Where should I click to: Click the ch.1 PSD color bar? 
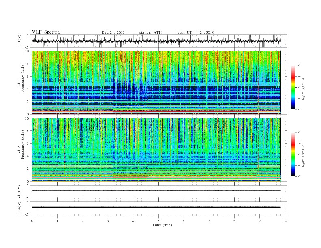click(293, 87)
